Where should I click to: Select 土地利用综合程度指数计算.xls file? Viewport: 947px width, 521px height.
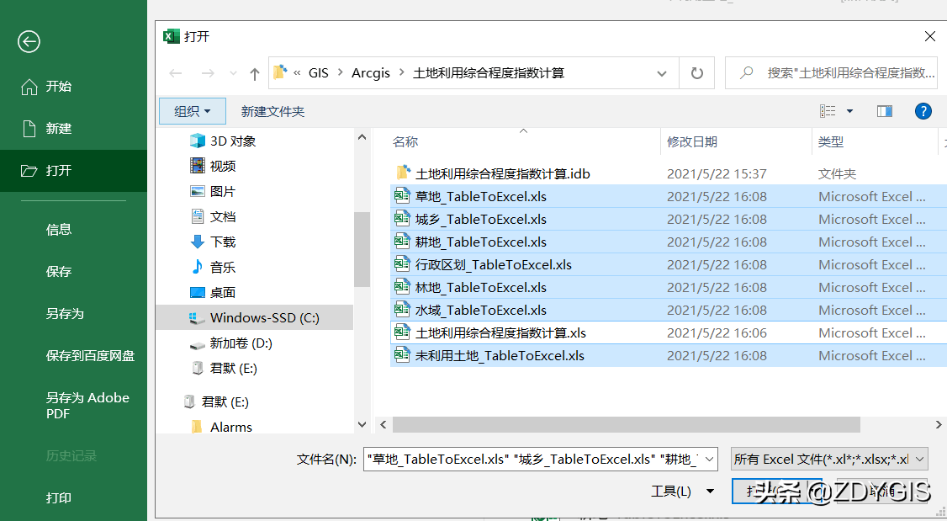point(500,333)
